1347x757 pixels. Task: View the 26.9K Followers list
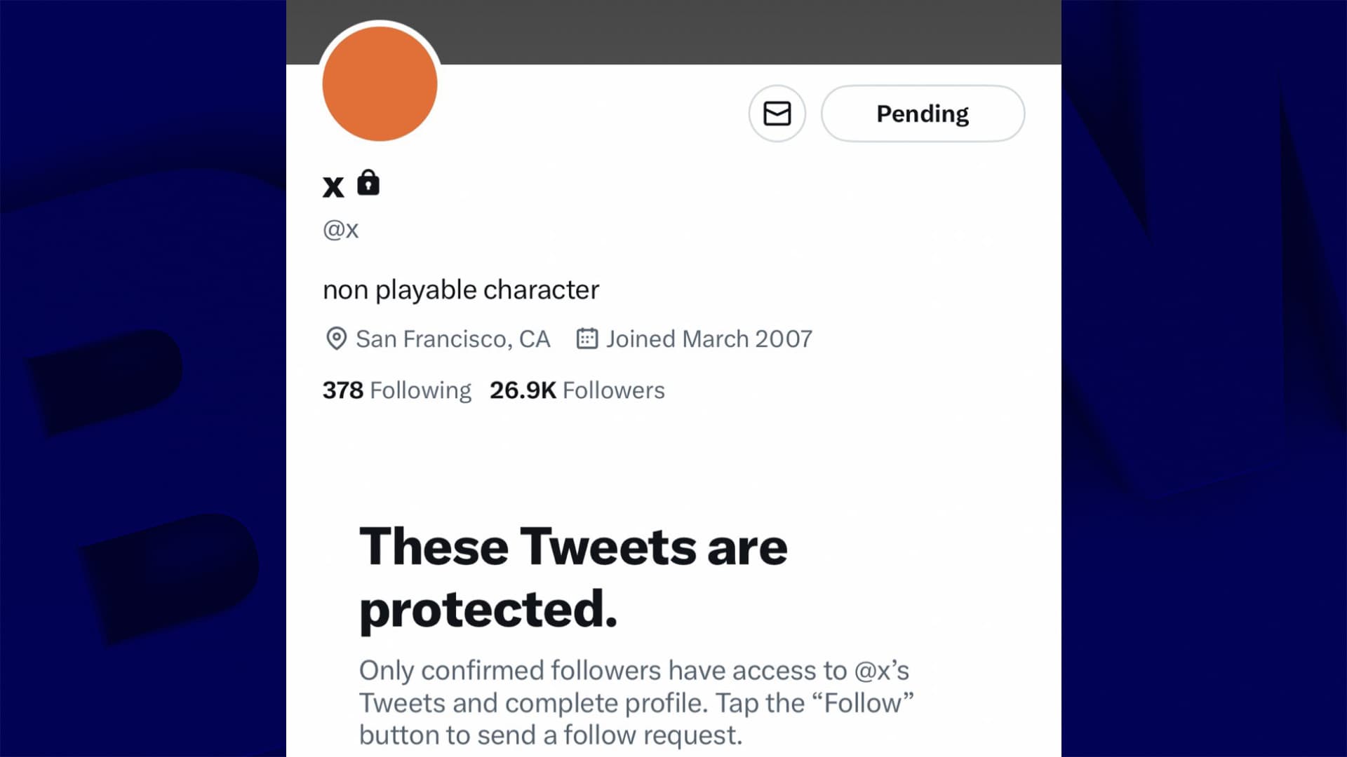(577, 390)
